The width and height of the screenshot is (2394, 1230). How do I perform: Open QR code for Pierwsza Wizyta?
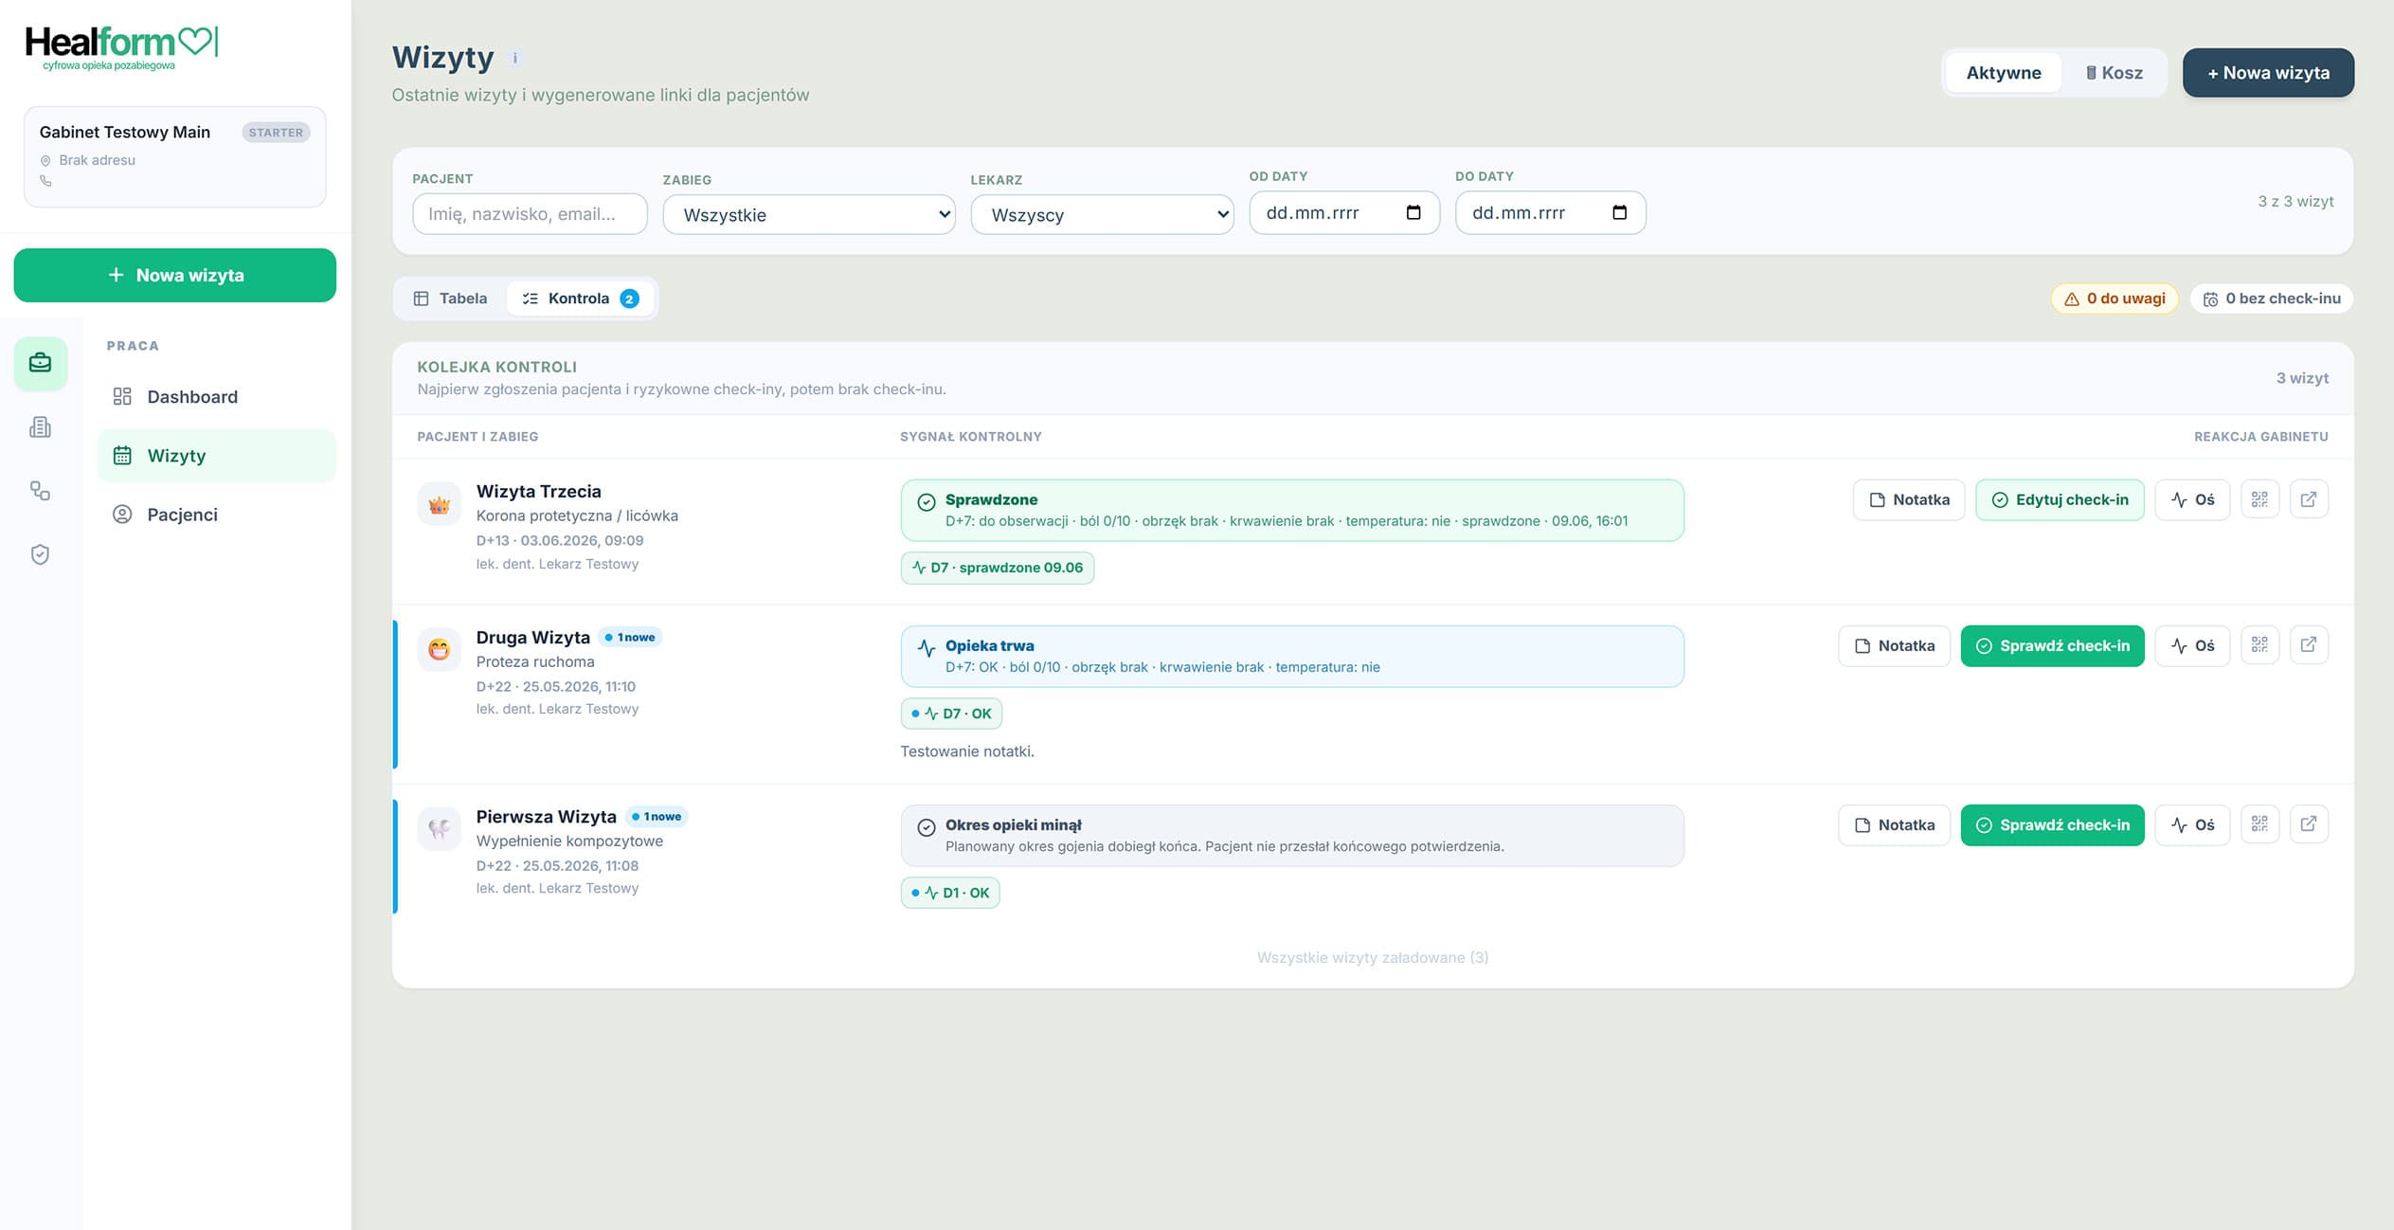(2259, 824)
